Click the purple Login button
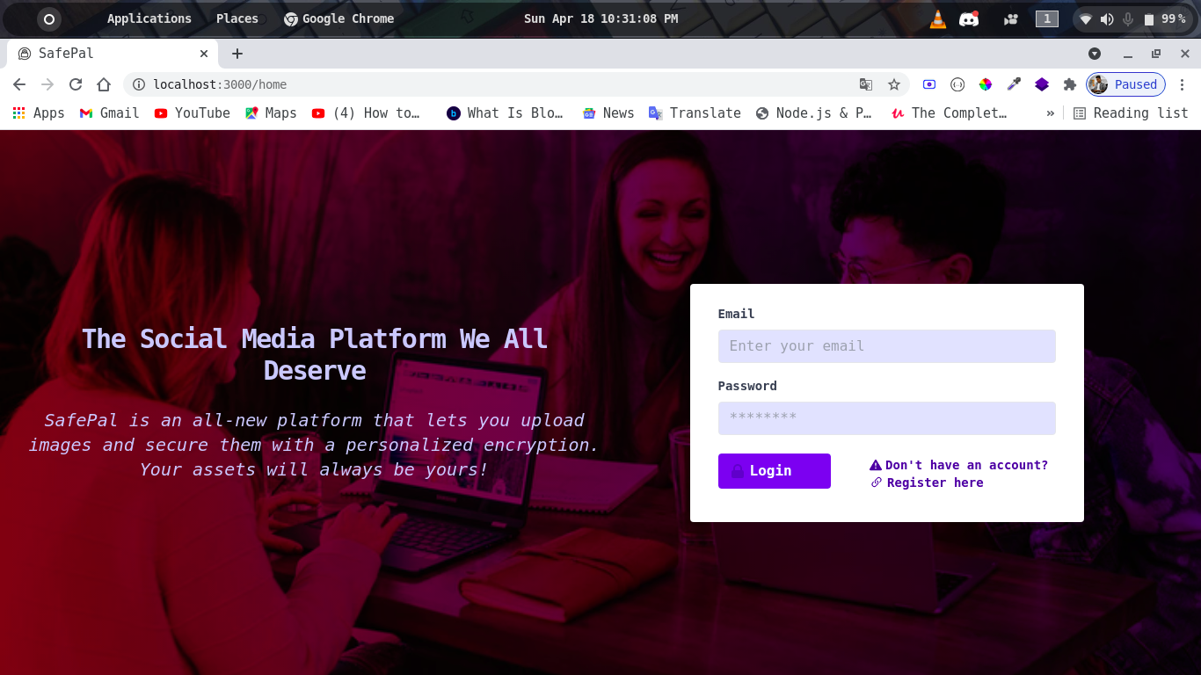Viewport: 1201px width, 675px height. coord(774,471)
